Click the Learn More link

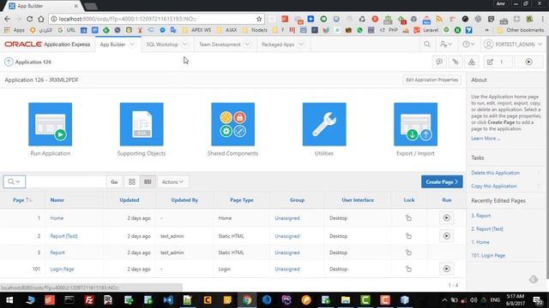pos(486,139)
